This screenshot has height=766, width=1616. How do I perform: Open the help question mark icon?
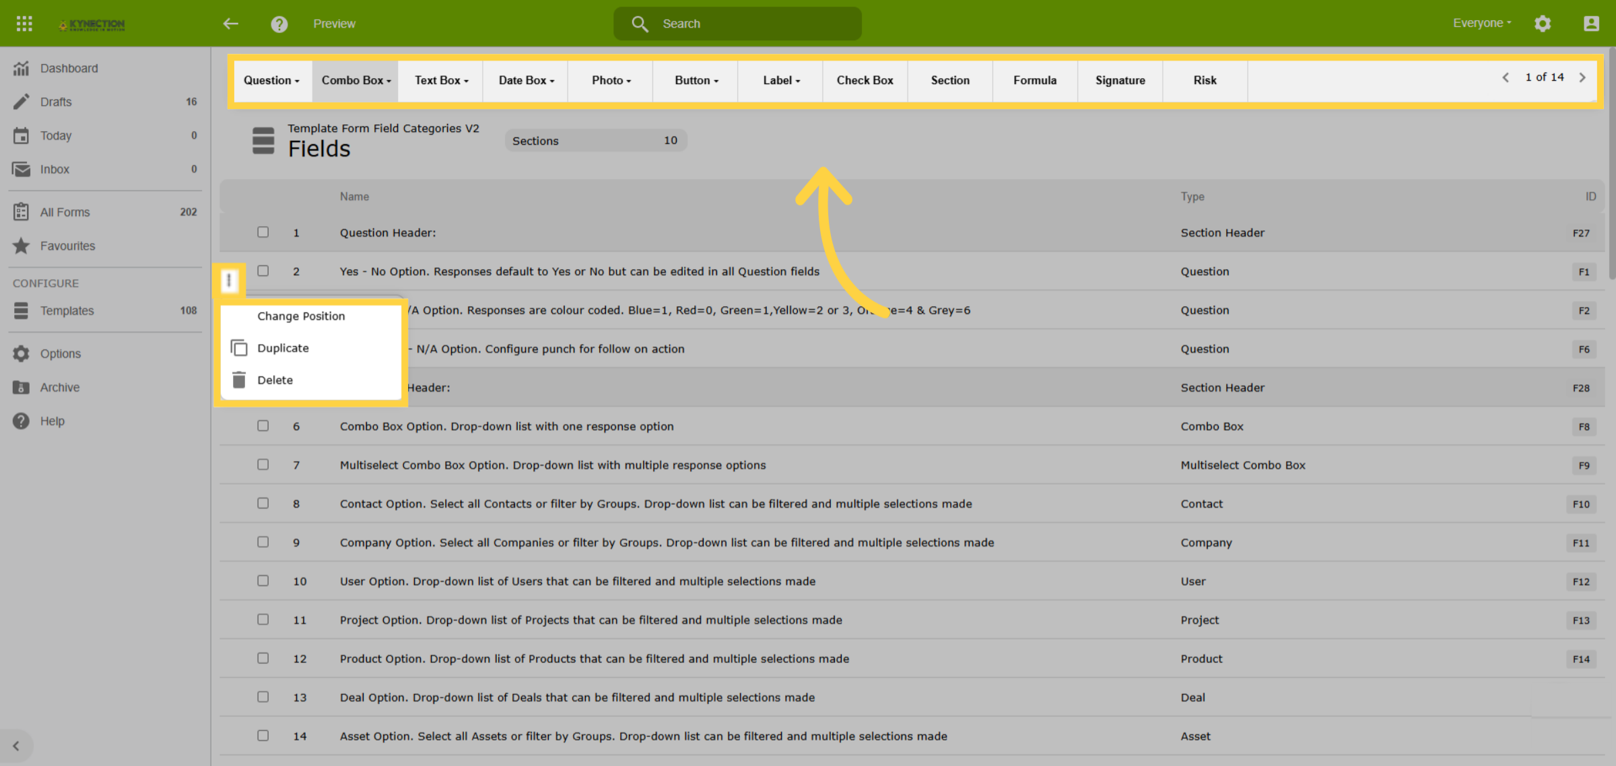tap(279, 24)
